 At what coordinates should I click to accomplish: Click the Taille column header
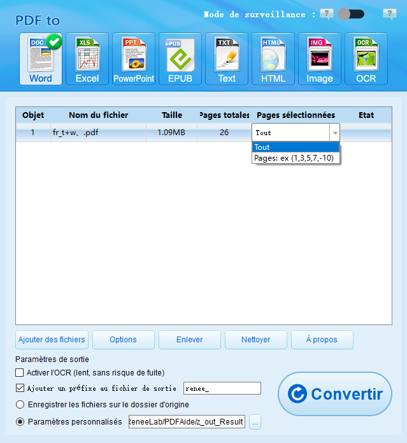pyautogui.click(x=171, y=115)
